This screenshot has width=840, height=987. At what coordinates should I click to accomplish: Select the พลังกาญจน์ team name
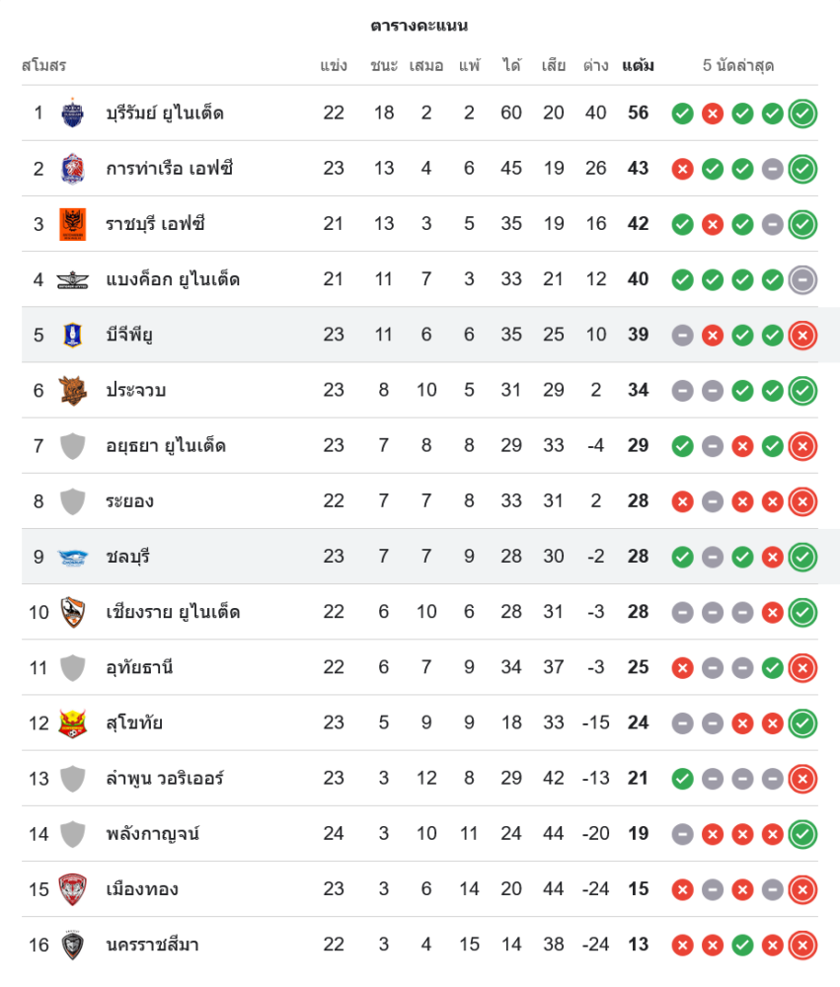tap(152, 834)
